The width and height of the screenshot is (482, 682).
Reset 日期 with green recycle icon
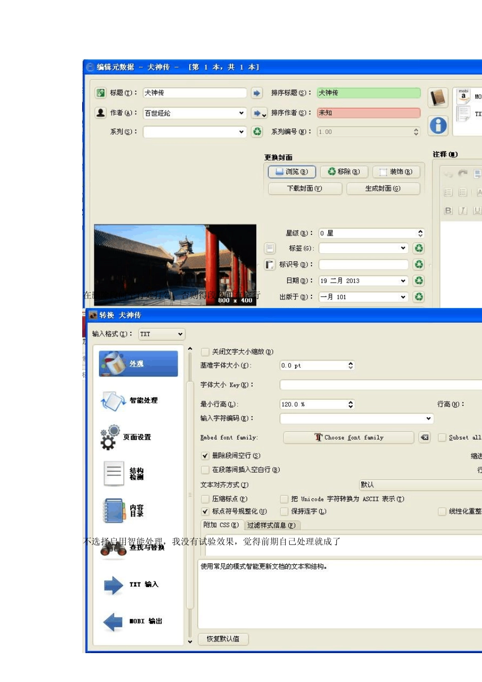[419, 281]
